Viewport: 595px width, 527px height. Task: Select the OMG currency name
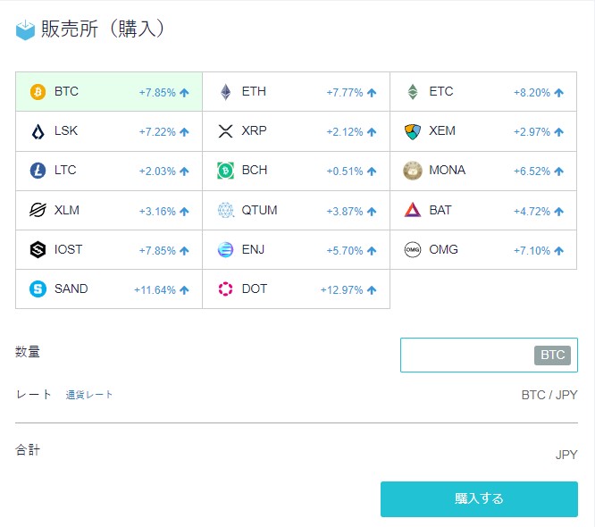tap(444, 249)
